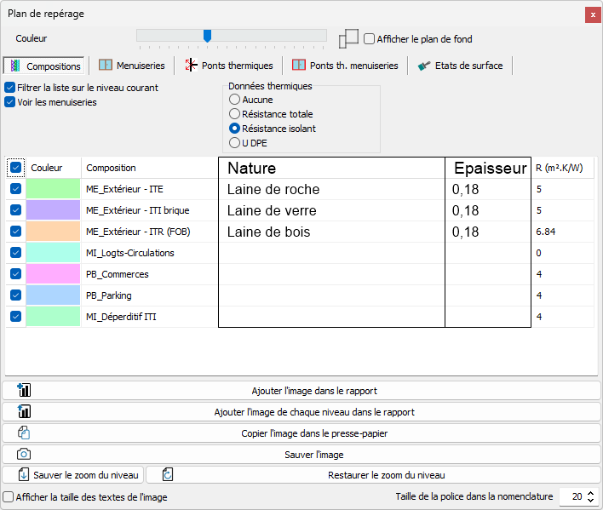Image resolution: width=603 pixels, height=510 pixels.
Task: Uncheck 'Filtrer la liste sur le niveau courant'
Action: 10,88
